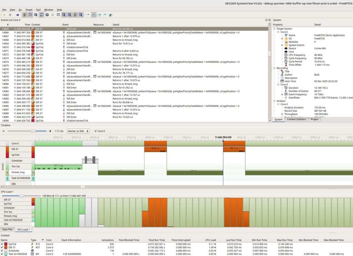Click the CPU Load bins slider handle
This screenshot has height=256, width=353.
click(x=22, y=196)
